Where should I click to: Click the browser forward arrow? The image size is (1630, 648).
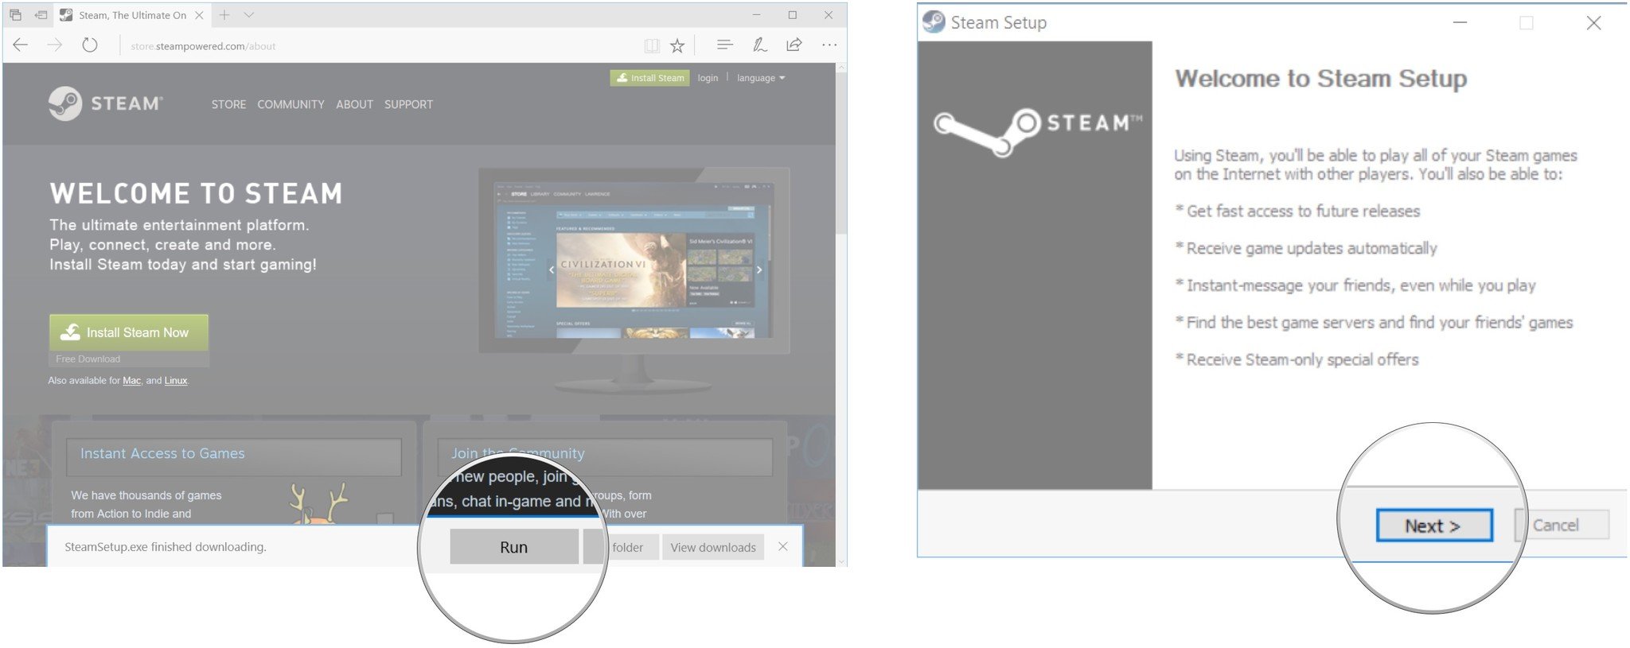click(55, 45)
